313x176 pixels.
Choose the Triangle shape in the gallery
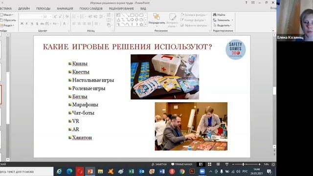point(118,20)
